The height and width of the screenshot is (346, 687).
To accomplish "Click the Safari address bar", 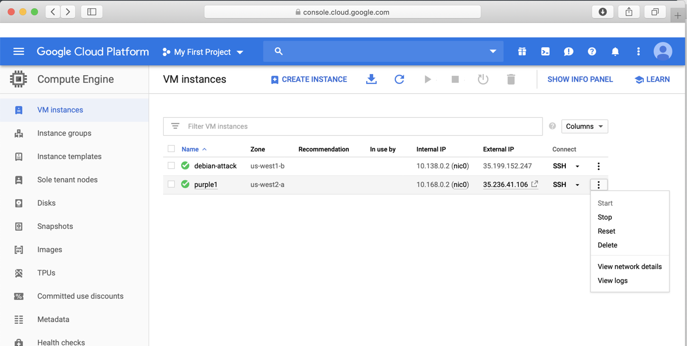I will coord(342,12).
